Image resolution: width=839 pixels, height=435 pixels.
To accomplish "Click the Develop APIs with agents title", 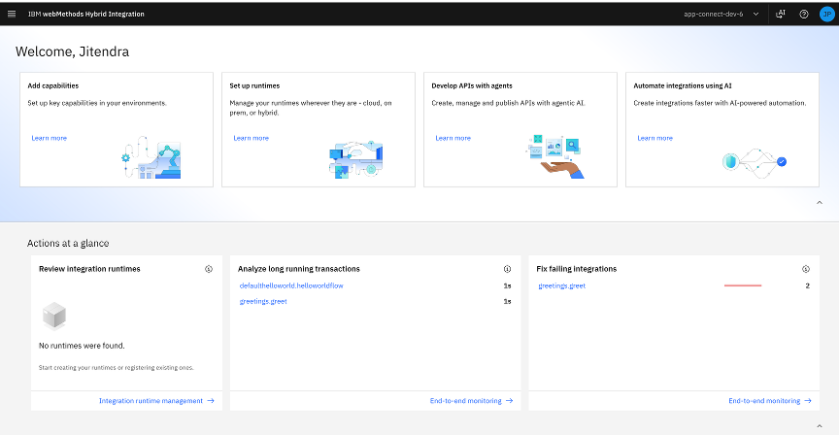I will click(472, 85).
